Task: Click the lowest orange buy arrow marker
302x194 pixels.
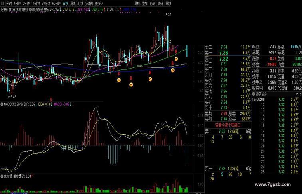Action: pos(131,84)
